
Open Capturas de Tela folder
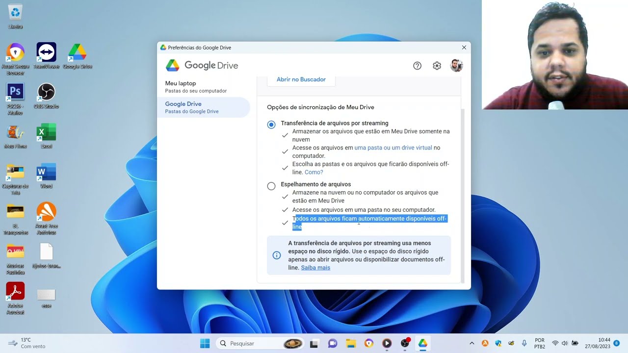15,178
